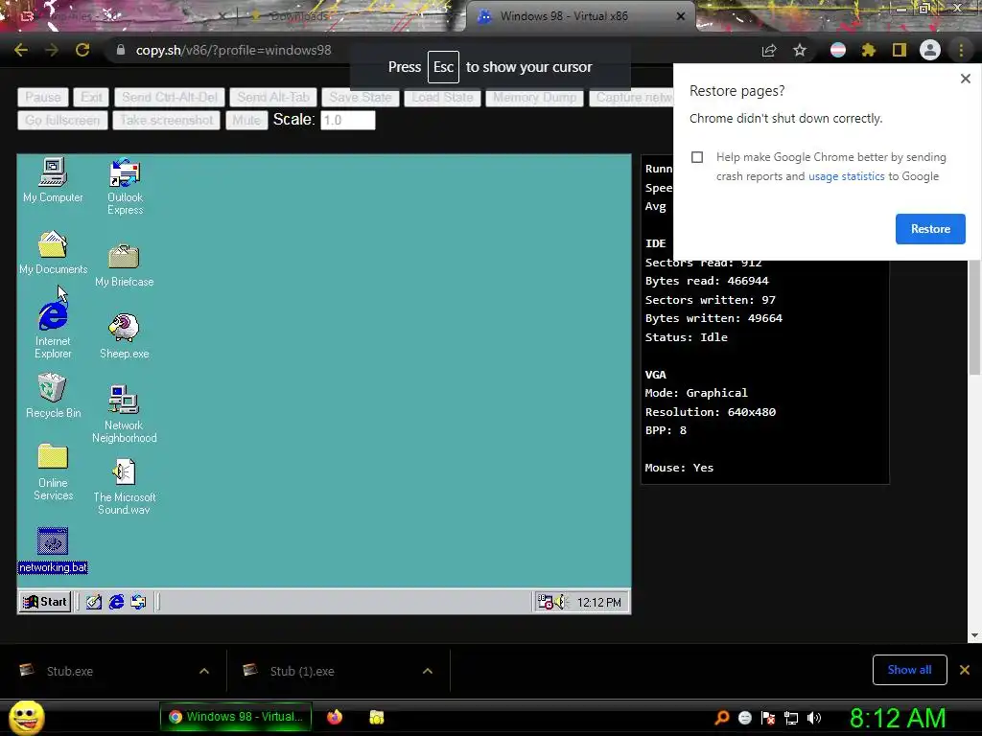Open the Windows 98 Start menu
Viewport: 982px width, 736px height.
(x=44, y=602)
